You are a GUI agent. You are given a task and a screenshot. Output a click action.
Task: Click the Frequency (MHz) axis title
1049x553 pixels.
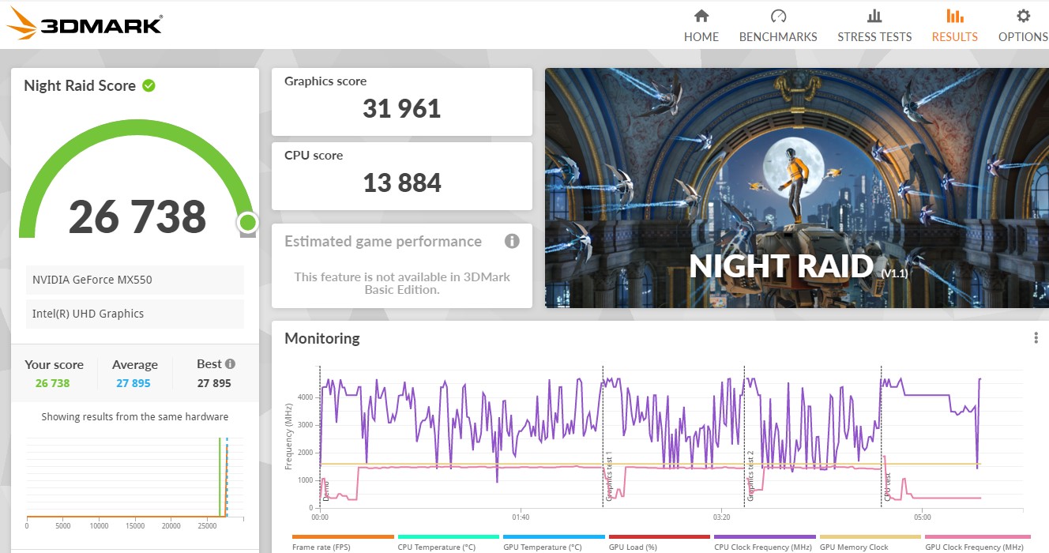(x=289, y=437)
